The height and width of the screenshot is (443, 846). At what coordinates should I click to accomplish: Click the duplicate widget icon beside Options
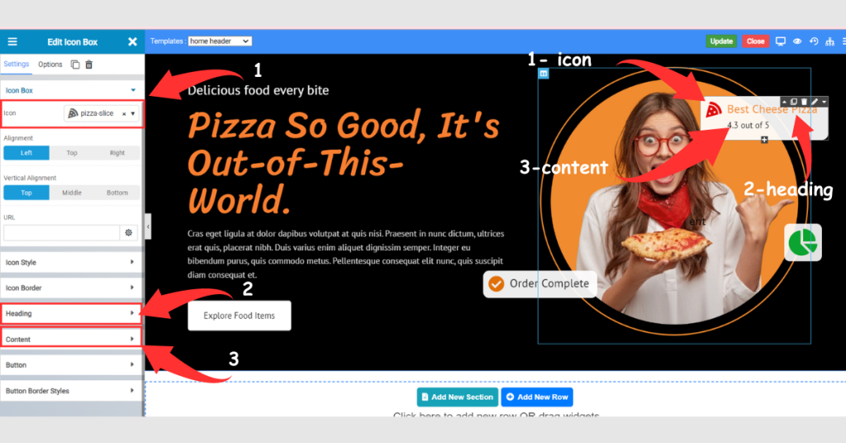pos(75,64)
